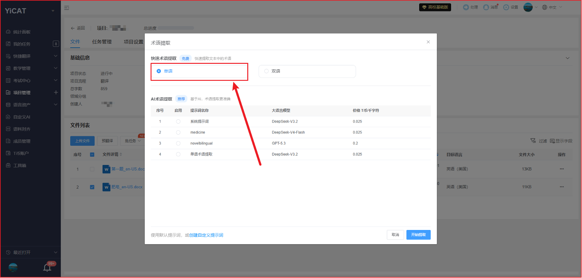Close the 术语提取 dialog

click(428, 42)
